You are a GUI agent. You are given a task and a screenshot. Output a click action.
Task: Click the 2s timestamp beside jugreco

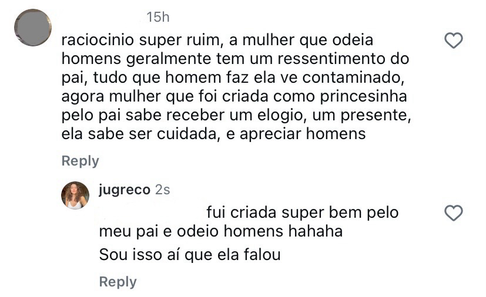coord(162,191)
